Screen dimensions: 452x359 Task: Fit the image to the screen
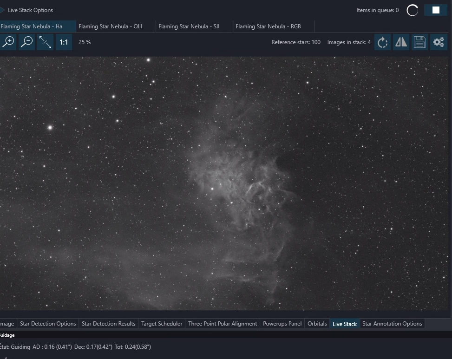pyautogui.click(x=45, y=42)
